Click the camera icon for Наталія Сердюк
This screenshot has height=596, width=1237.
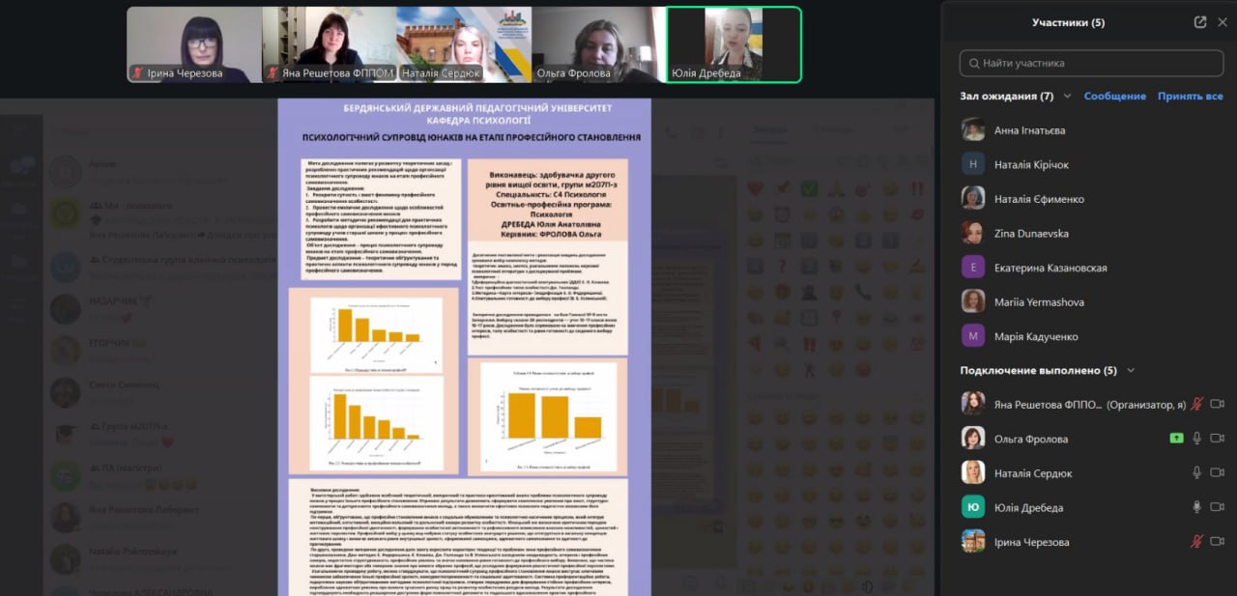coord(1217,472)
